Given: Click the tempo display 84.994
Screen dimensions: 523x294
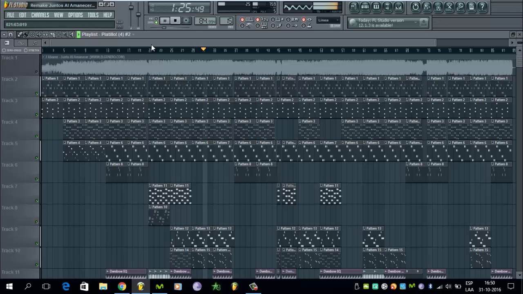Looking at the screenshot, I should click(206, 21).
